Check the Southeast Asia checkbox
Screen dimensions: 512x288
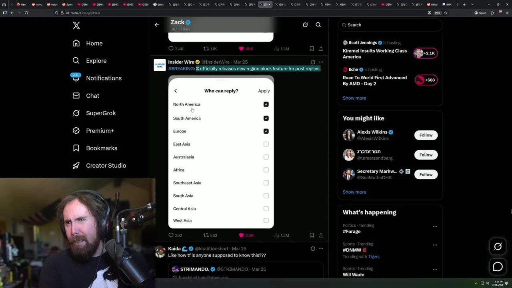266,183
